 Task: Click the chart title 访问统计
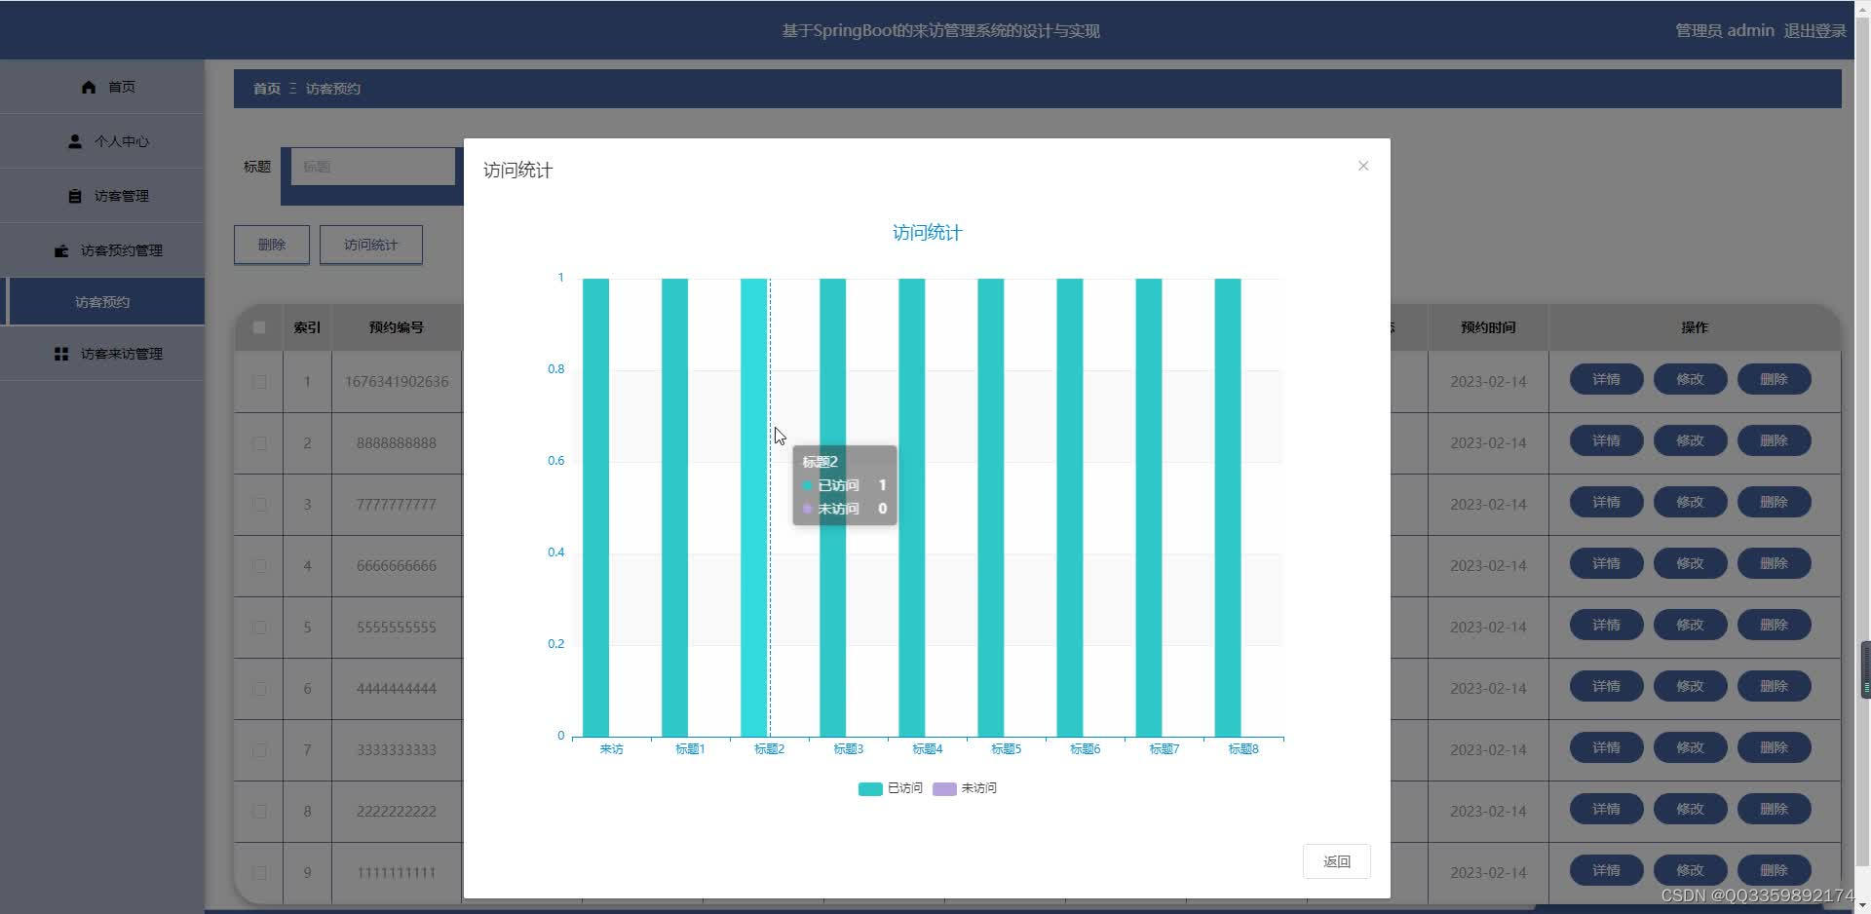tap(927, 233)
